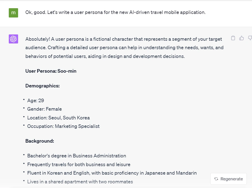The height and width of the screenshot is (188, 252).
Task: Click the 'Location: Seoul, South Korea' line
Action: [x=58, y=118]
